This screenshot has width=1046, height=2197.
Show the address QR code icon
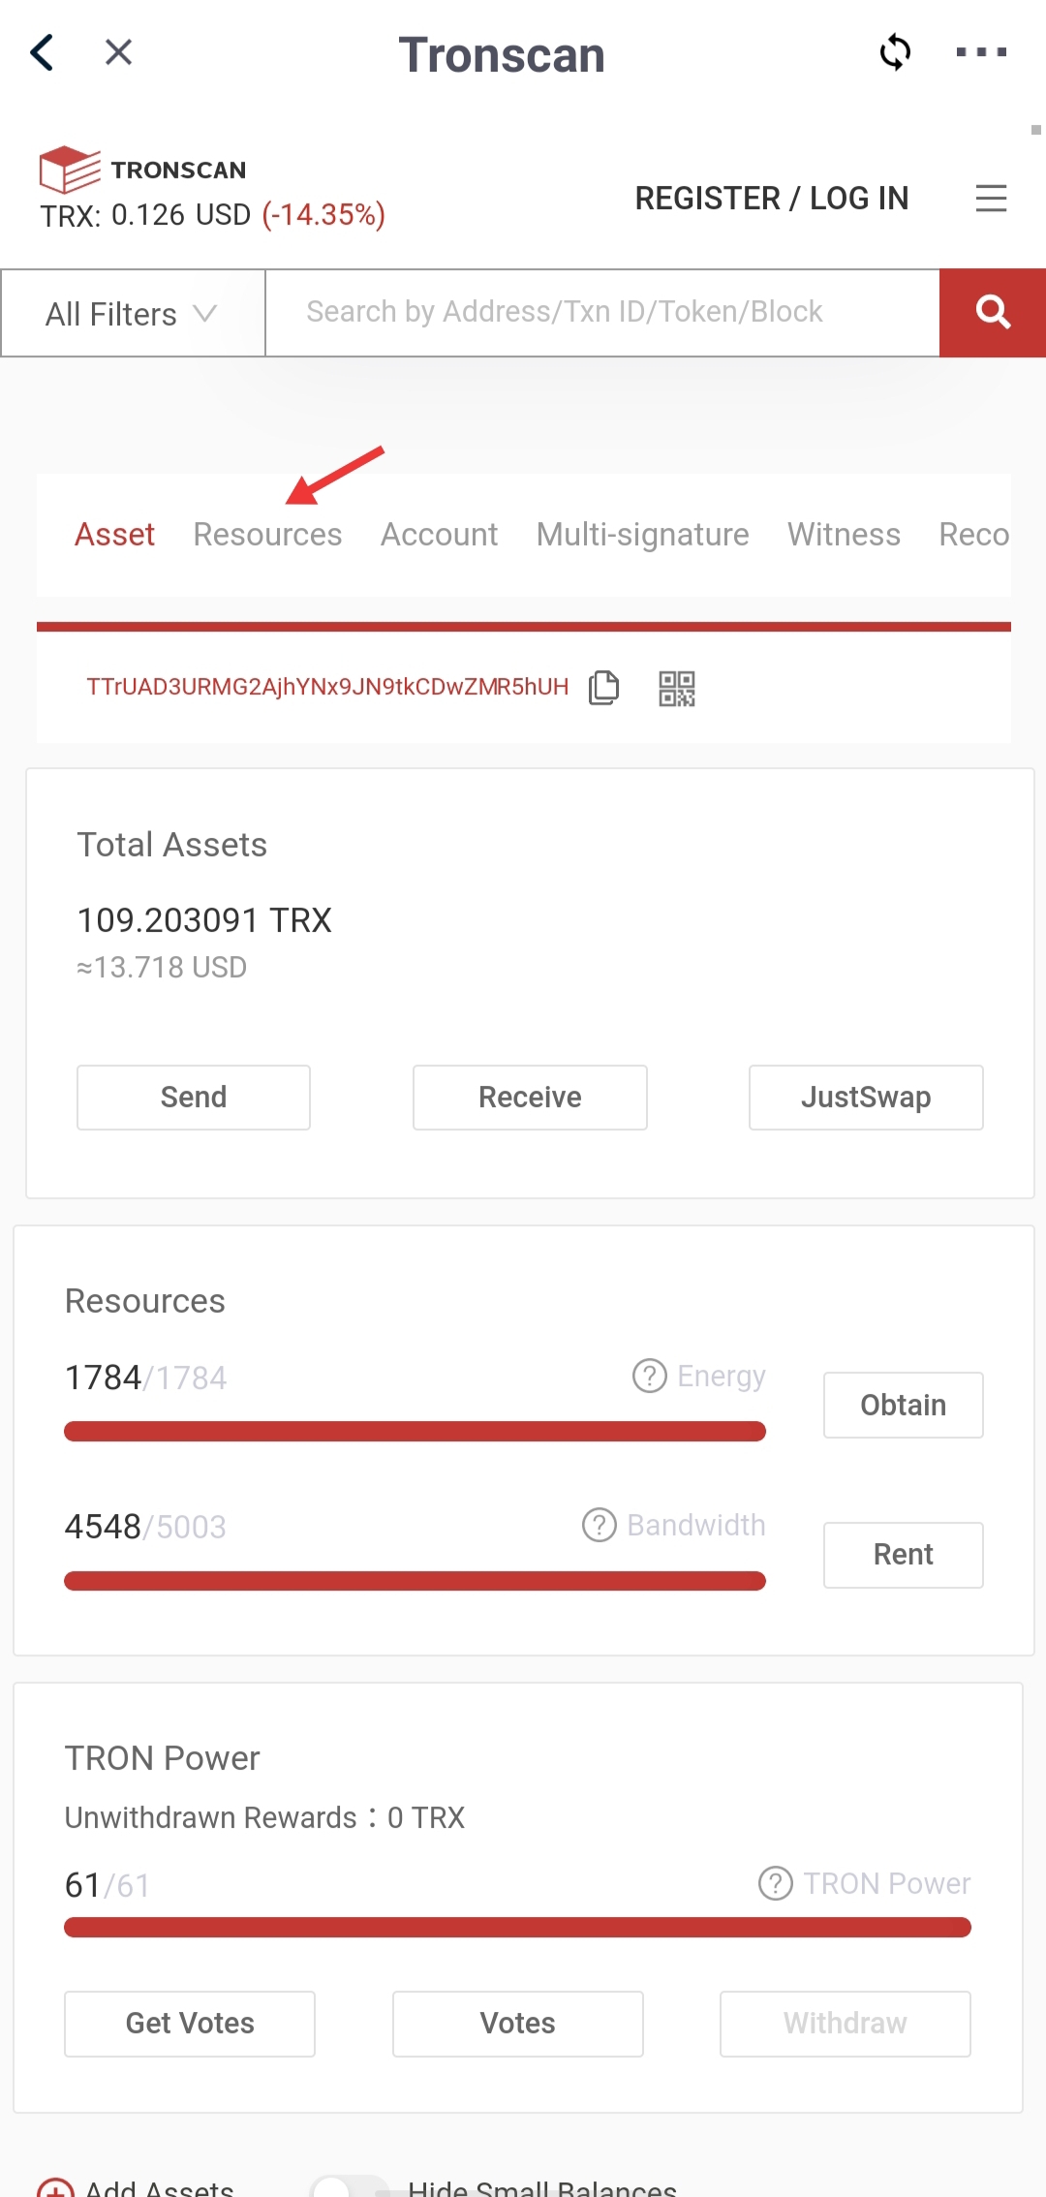coord(677,689)
